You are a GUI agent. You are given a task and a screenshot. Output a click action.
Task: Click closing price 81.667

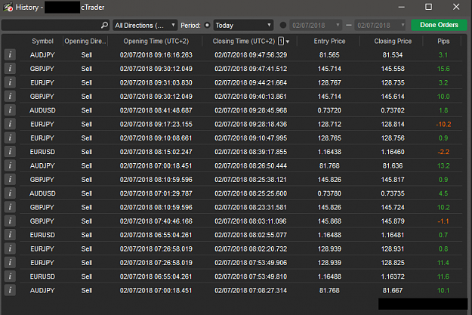click(x=393, y=290)
